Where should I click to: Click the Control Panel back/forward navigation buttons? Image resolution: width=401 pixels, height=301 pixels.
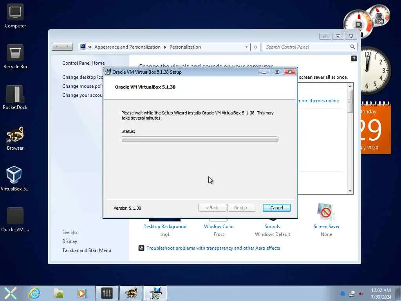click(62, 47)
